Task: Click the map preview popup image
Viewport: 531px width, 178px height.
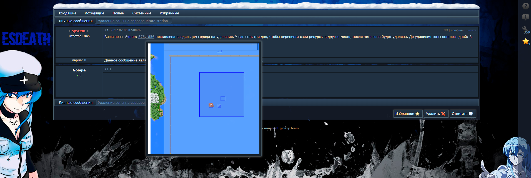Action: pos(204,99)
